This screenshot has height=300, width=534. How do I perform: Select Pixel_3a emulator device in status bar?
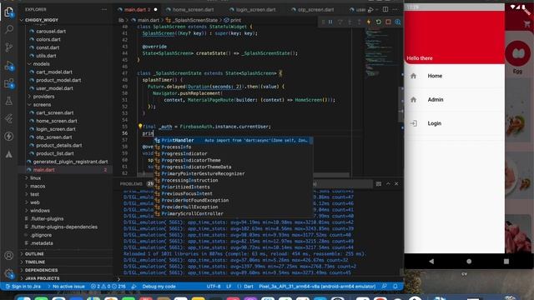point(317,287)
